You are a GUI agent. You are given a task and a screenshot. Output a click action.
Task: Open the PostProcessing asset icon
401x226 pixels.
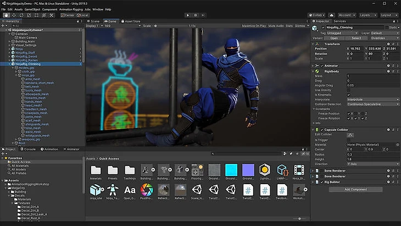(147, 190)
